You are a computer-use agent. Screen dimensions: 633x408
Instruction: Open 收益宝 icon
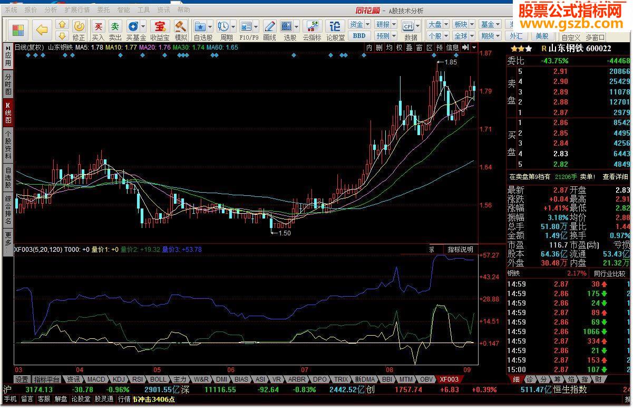click(160, 30)
